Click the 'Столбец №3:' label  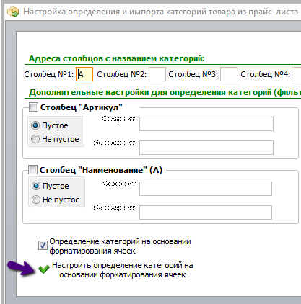(193, 74)
